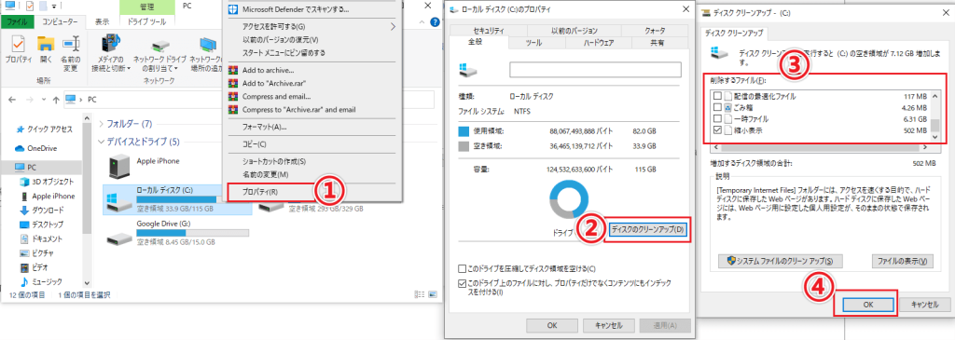The width and height of the screenshot is (955, 340).
Task: Click the properties checkmark in the title bar
Action: [30, 6]
